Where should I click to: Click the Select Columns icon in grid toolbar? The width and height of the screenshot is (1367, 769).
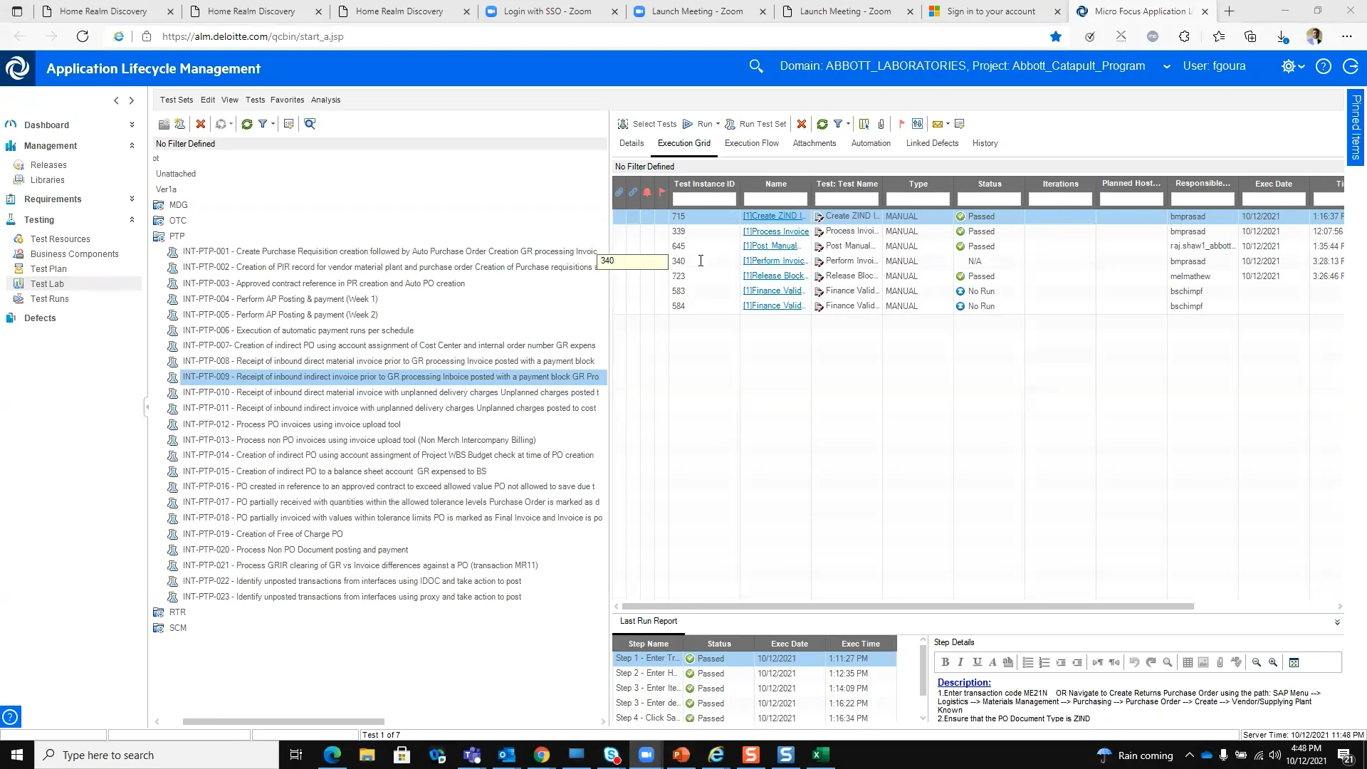pyautogui.click(x=864, y=124)
